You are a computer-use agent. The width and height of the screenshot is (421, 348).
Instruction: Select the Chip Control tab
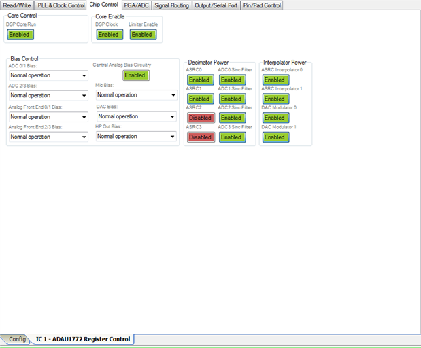[x=103, y=5]
